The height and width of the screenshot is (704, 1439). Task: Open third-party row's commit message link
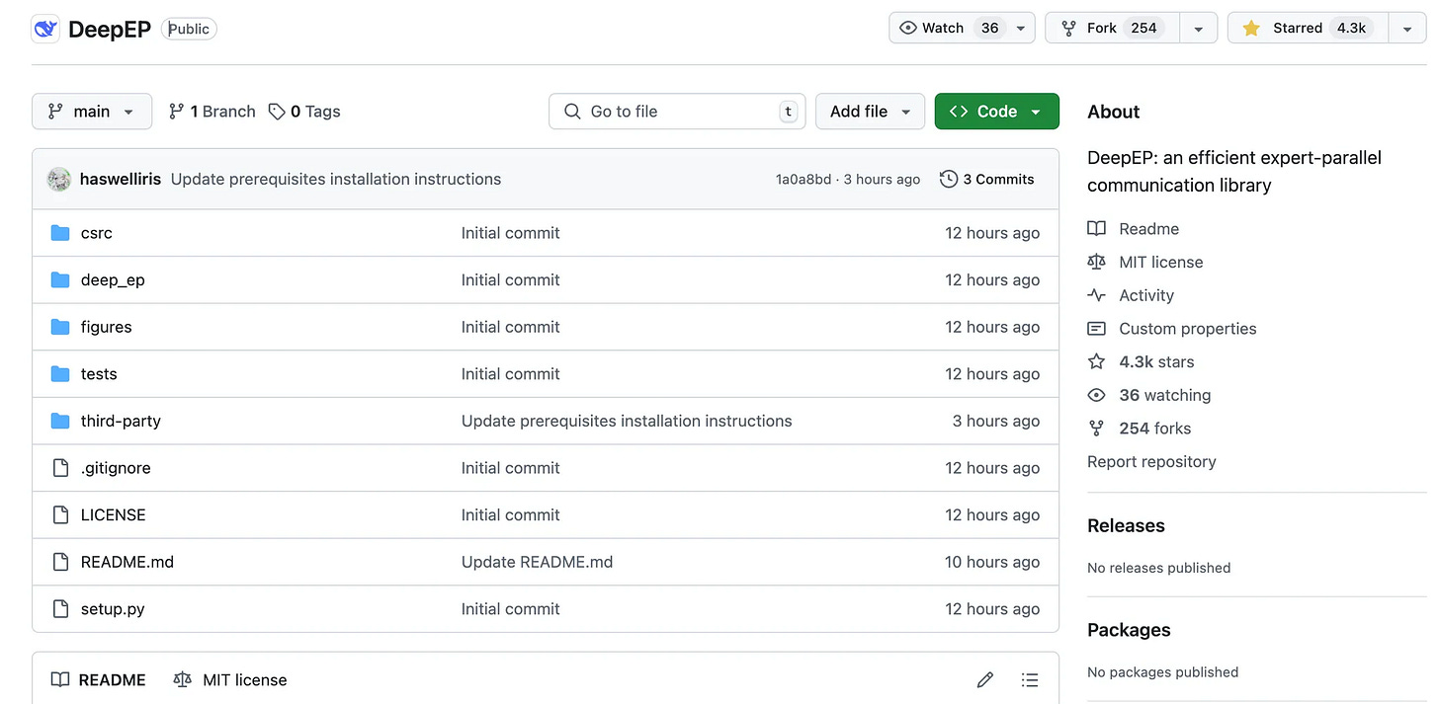627,421
